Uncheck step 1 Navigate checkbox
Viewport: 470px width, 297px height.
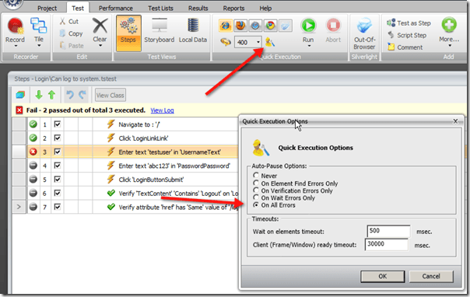[x=58, y=124]
